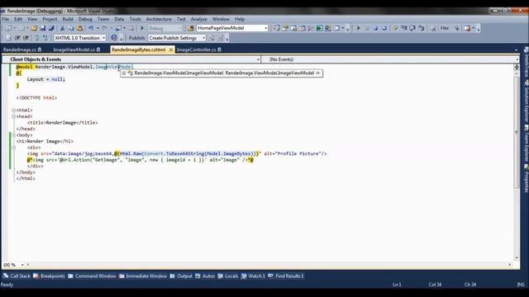This screenshot has width=529, height=297.
Task: Decrease line indent with toolbar icon
Action: pos(17,38)
